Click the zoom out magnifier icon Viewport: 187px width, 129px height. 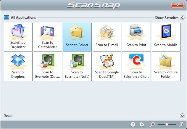[152, 124]
